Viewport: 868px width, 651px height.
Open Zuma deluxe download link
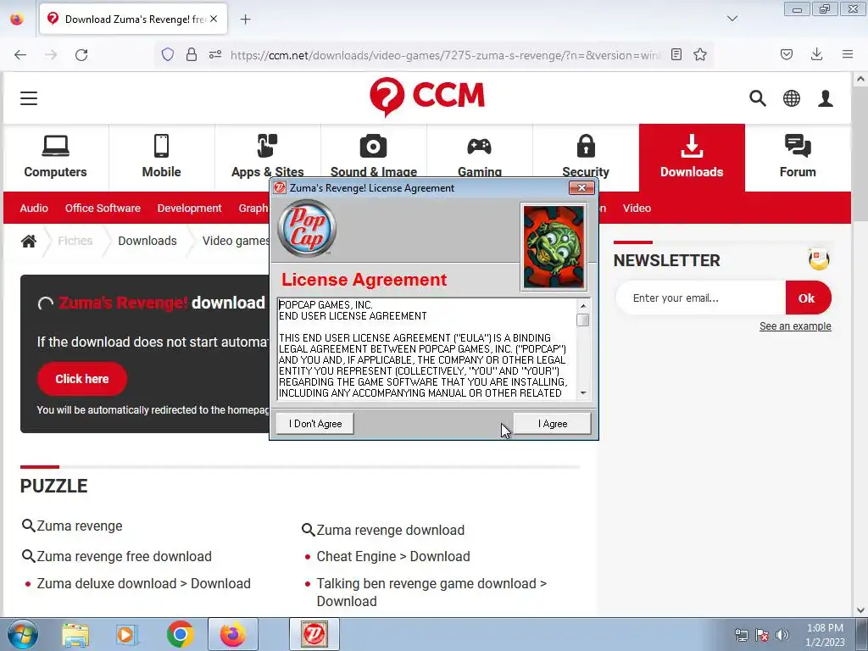pos(144,583)
